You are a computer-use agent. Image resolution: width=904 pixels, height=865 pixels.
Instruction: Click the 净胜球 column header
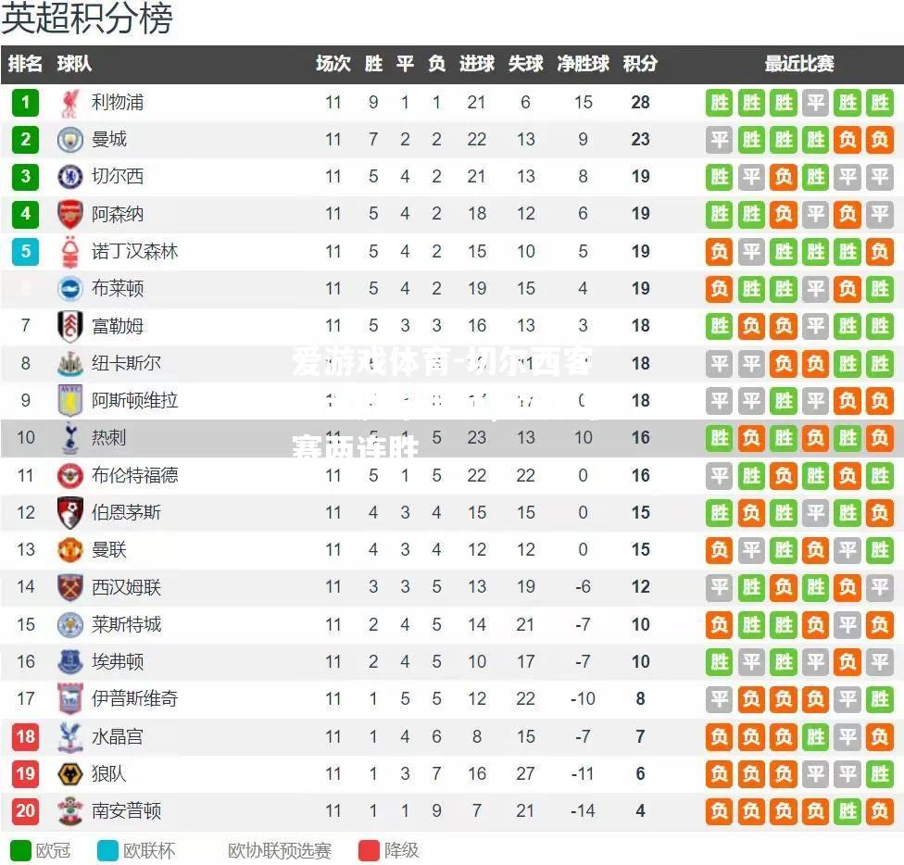click(x=583, y=63)
